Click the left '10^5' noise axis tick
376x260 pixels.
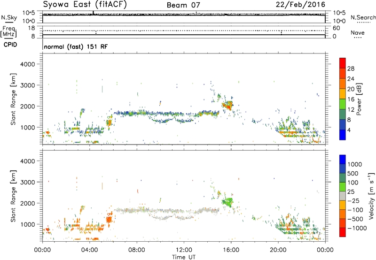(x=29, y=13)
